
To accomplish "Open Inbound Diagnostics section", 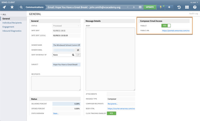I will pyautogui.click(x=12, y=31).
